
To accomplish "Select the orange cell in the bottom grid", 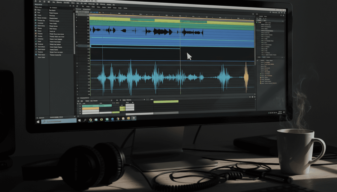I will click(91, 108).
